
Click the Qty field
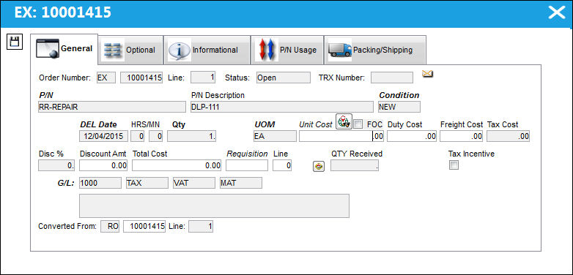pos(192,136)
